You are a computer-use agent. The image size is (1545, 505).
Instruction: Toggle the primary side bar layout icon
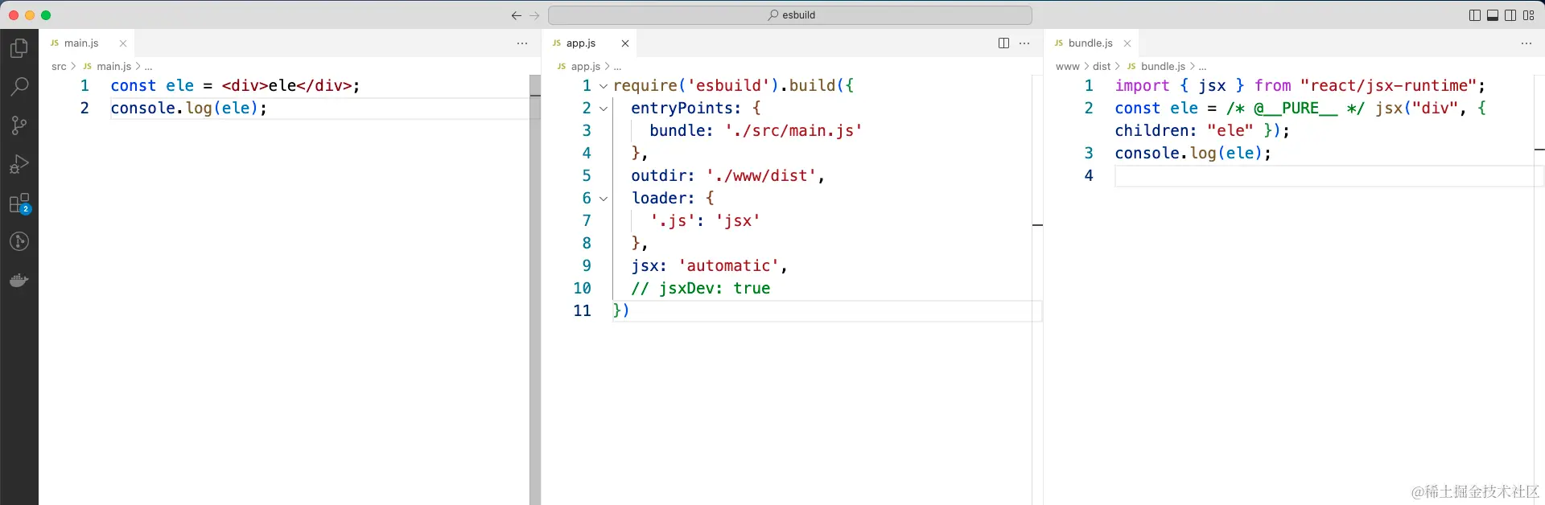tap(1475, 15)
